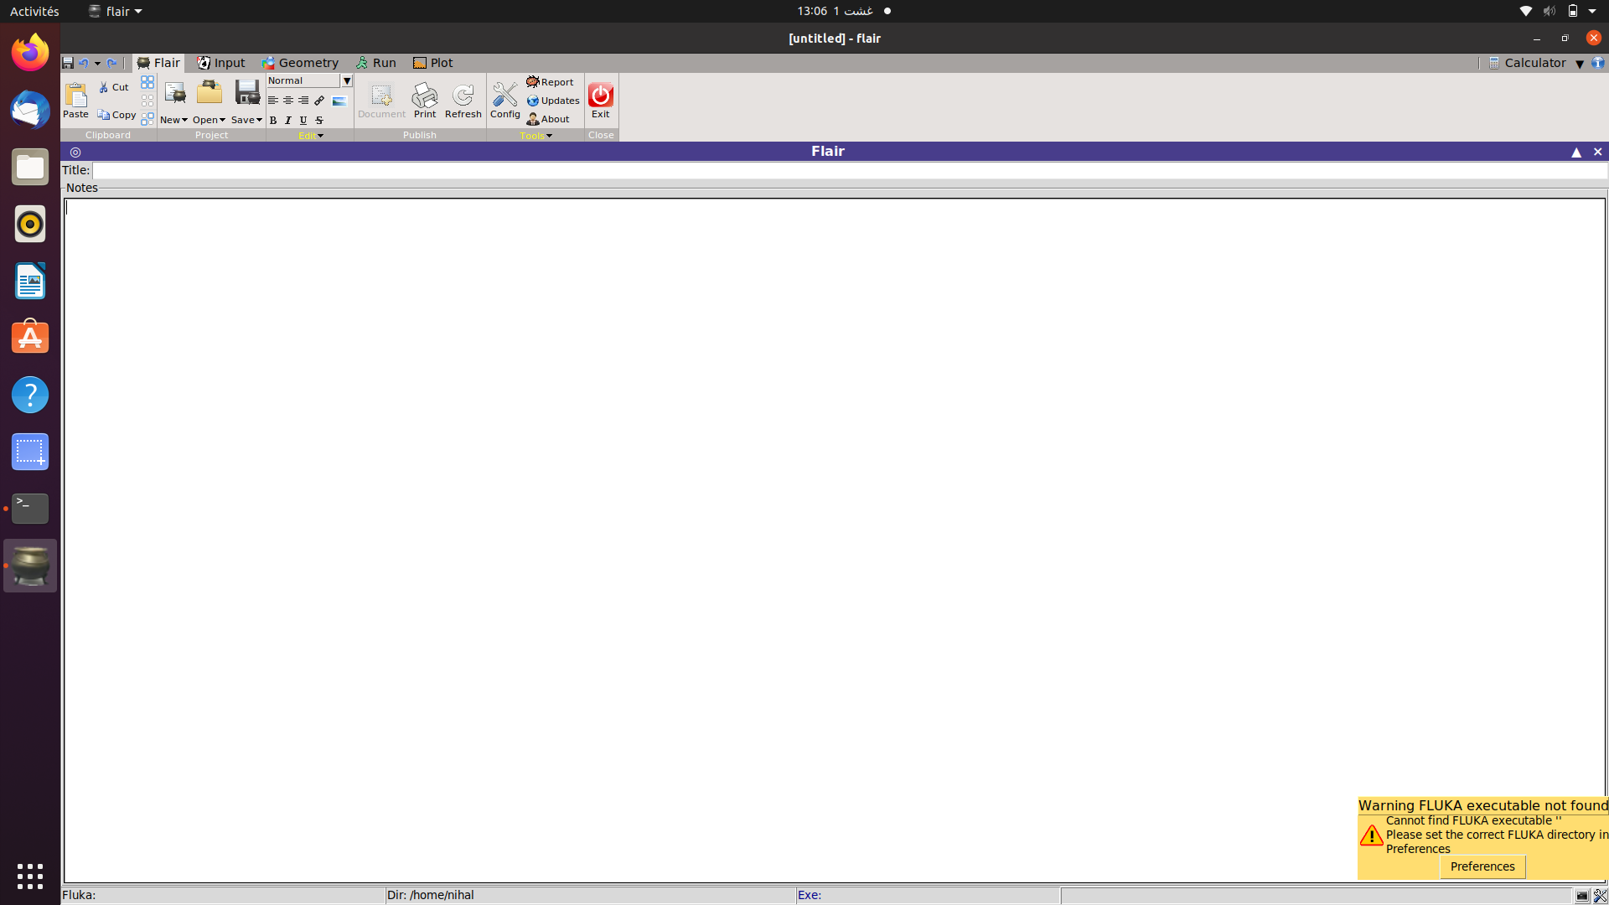The image size is (1609, 905).
Task: Expand the Edit group menu
Action: coord(311,136)
